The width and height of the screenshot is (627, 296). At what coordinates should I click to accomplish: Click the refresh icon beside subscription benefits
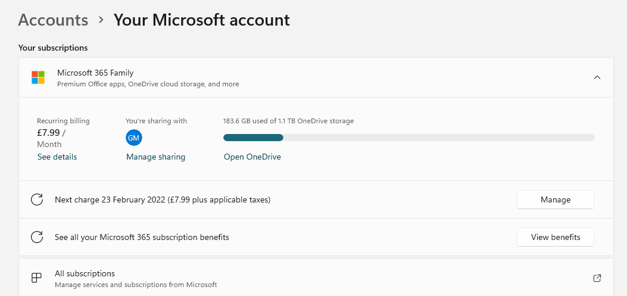tap(37, 237)
